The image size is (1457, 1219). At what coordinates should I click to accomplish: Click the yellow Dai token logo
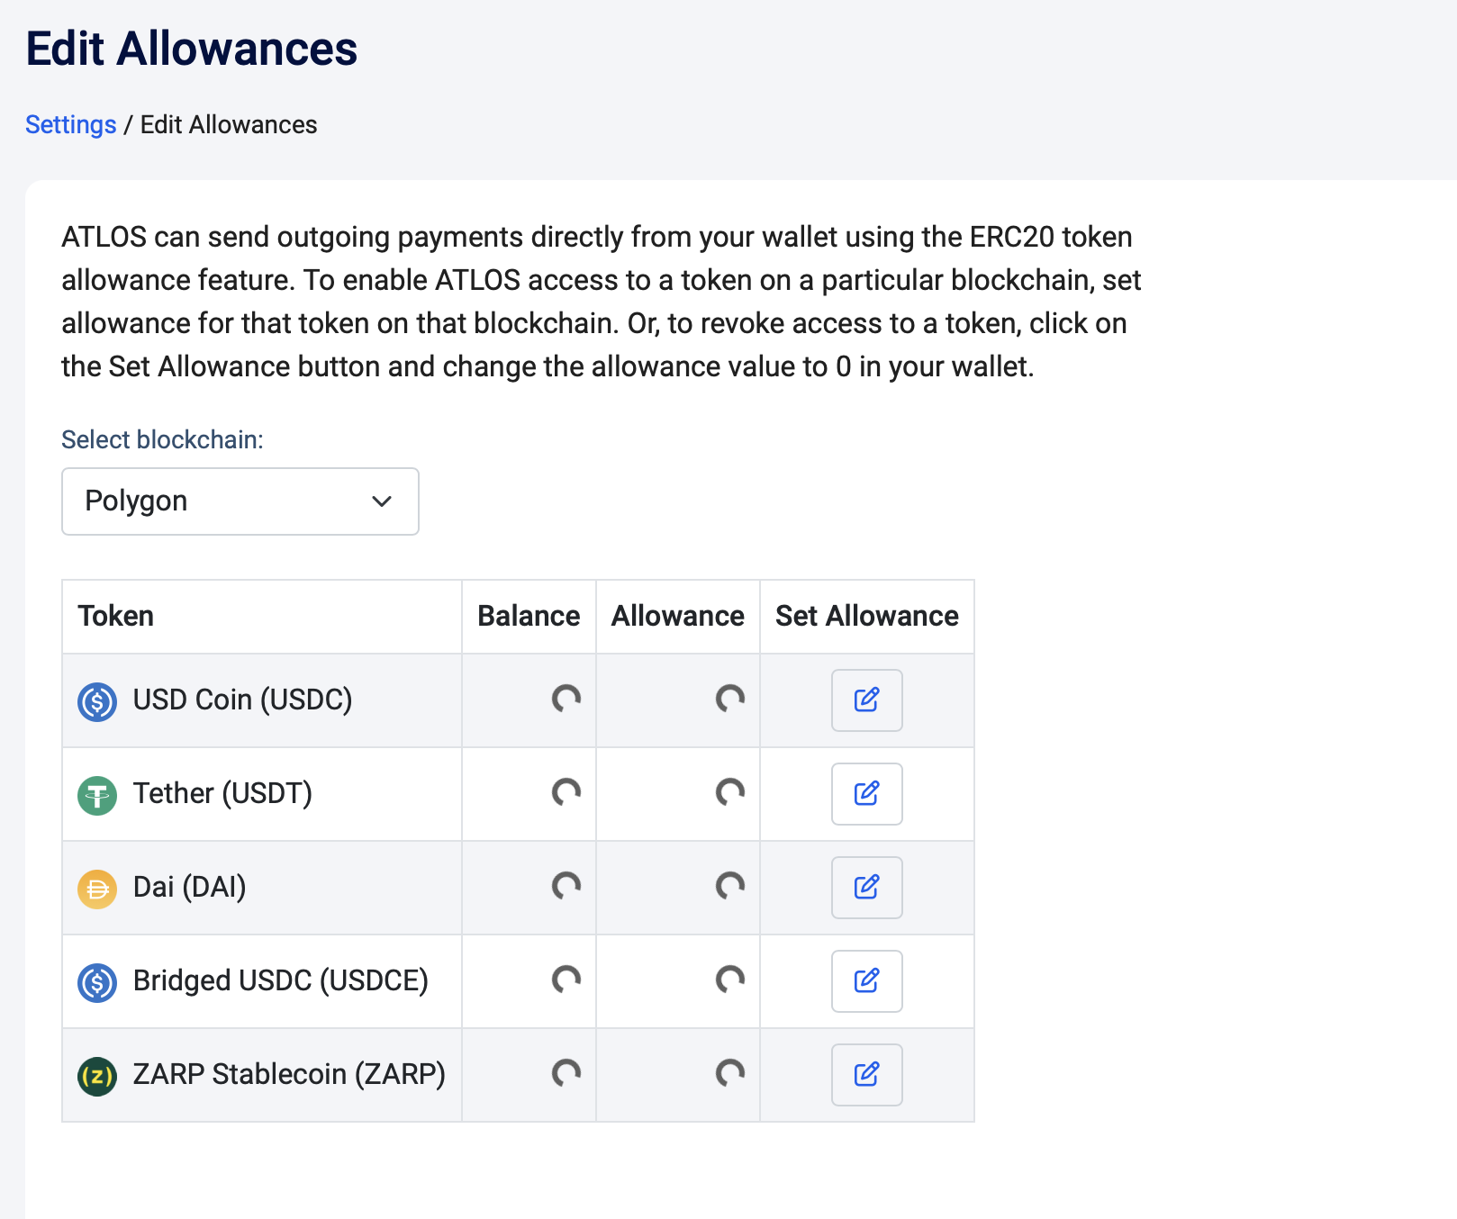pyautogui.click(x=97, y=889)
